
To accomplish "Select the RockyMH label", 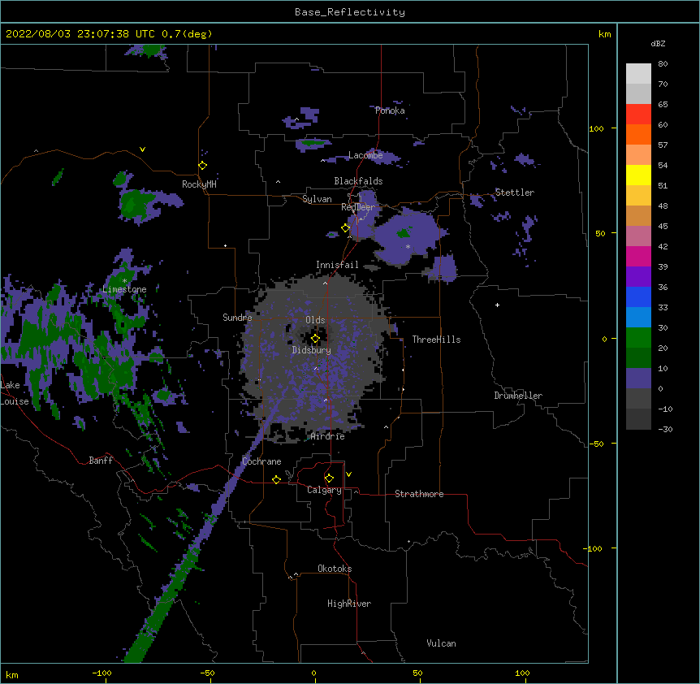I will (199, 184).
